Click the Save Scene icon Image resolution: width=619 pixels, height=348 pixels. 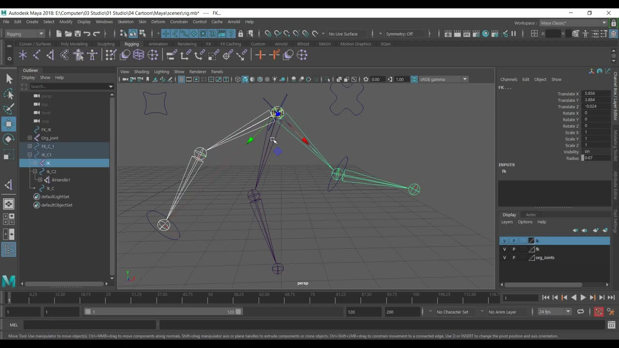click(77, 34)
